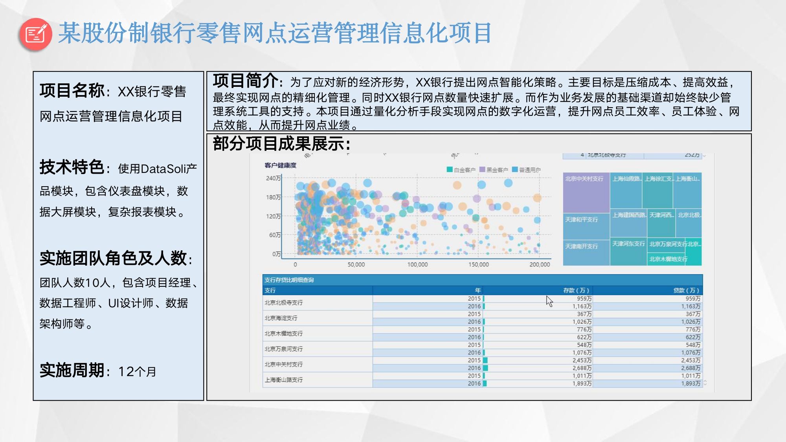Sort by the 支行 column header
This screenshot has width=786, height=442.
[270, 290]
